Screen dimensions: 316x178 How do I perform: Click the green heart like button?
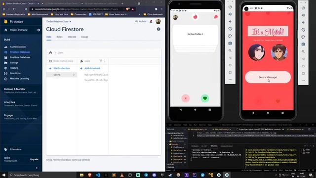205,98
